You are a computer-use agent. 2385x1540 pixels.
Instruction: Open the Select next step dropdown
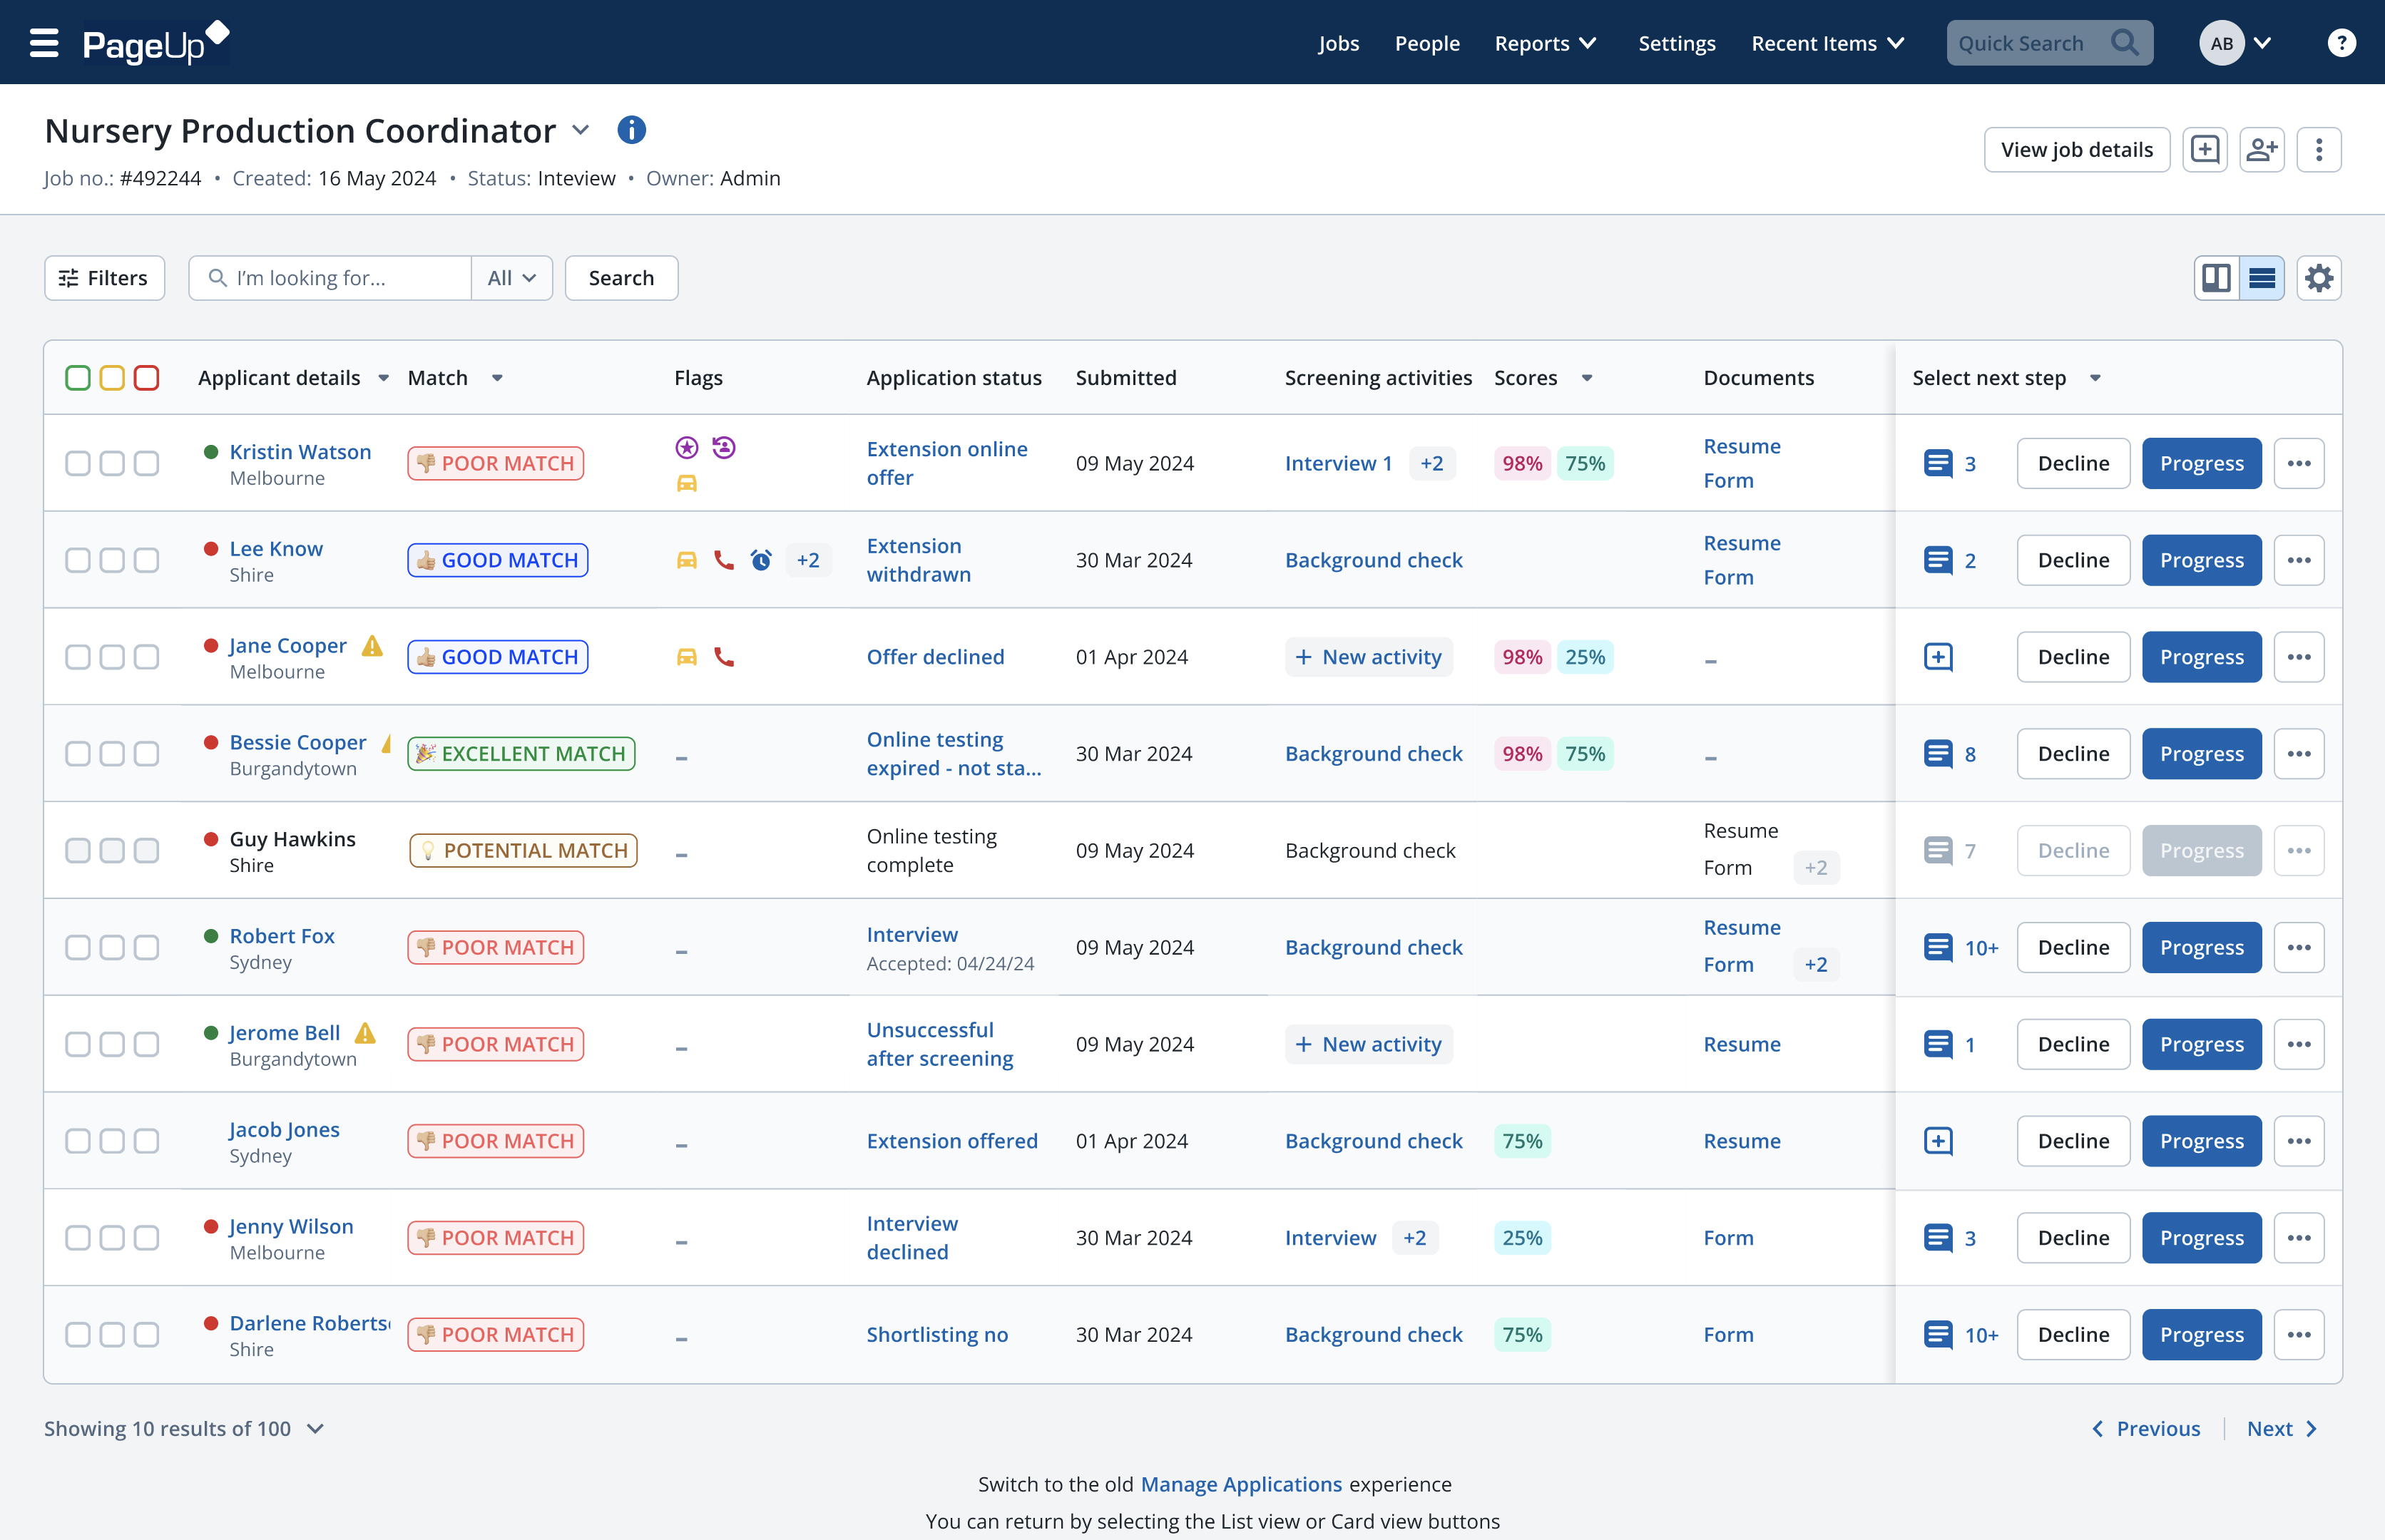click(2095, 378)
